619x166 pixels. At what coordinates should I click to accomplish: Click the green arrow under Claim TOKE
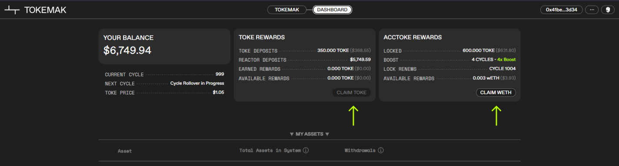pos(353,116)
